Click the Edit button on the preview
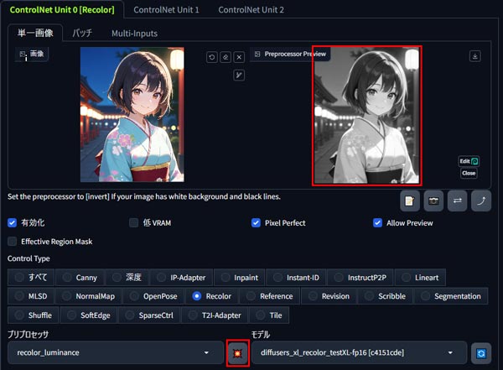The width and height of the screenshot is (503, 370). click(469, 161)
